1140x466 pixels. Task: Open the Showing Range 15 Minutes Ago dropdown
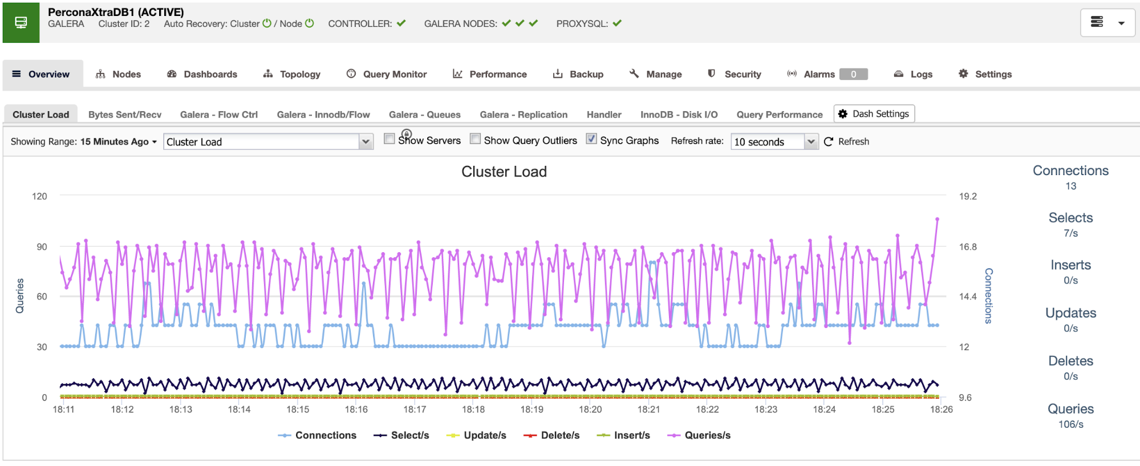coord(119,141)
